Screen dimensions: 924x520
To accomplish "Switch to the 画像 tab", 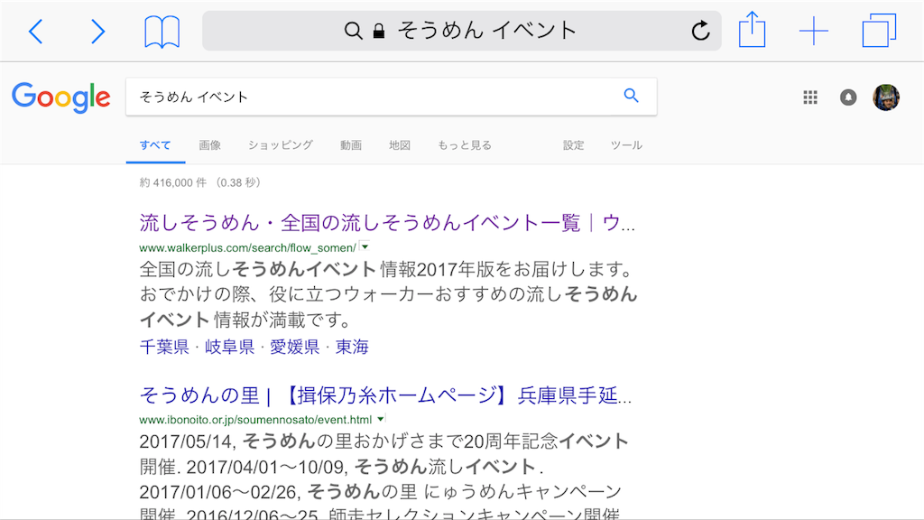I will pos(209,145).
